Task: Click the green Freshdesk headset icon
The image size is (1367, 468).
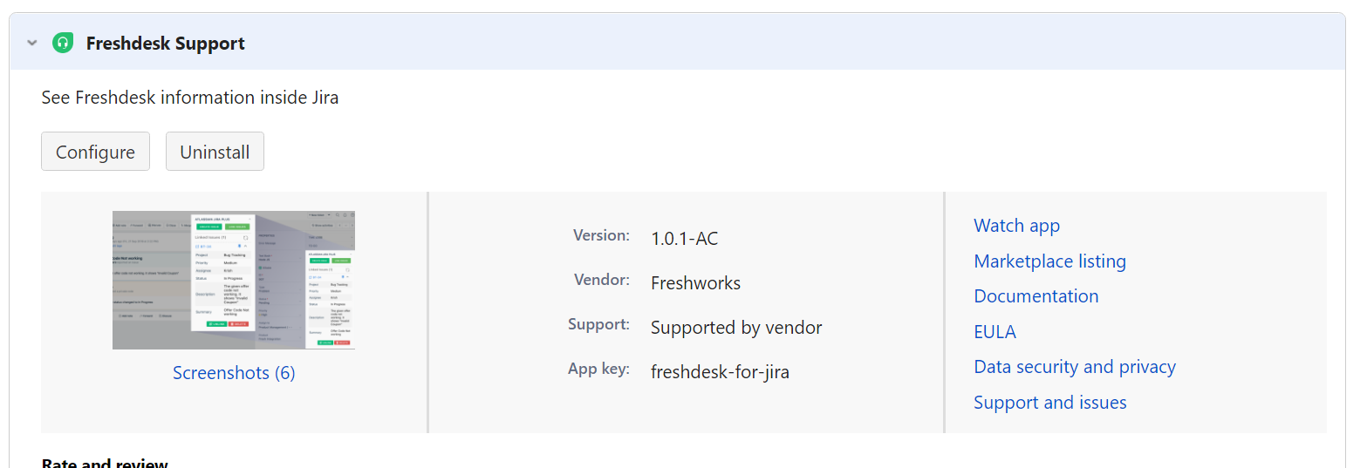Action: (x=63, y=43)
